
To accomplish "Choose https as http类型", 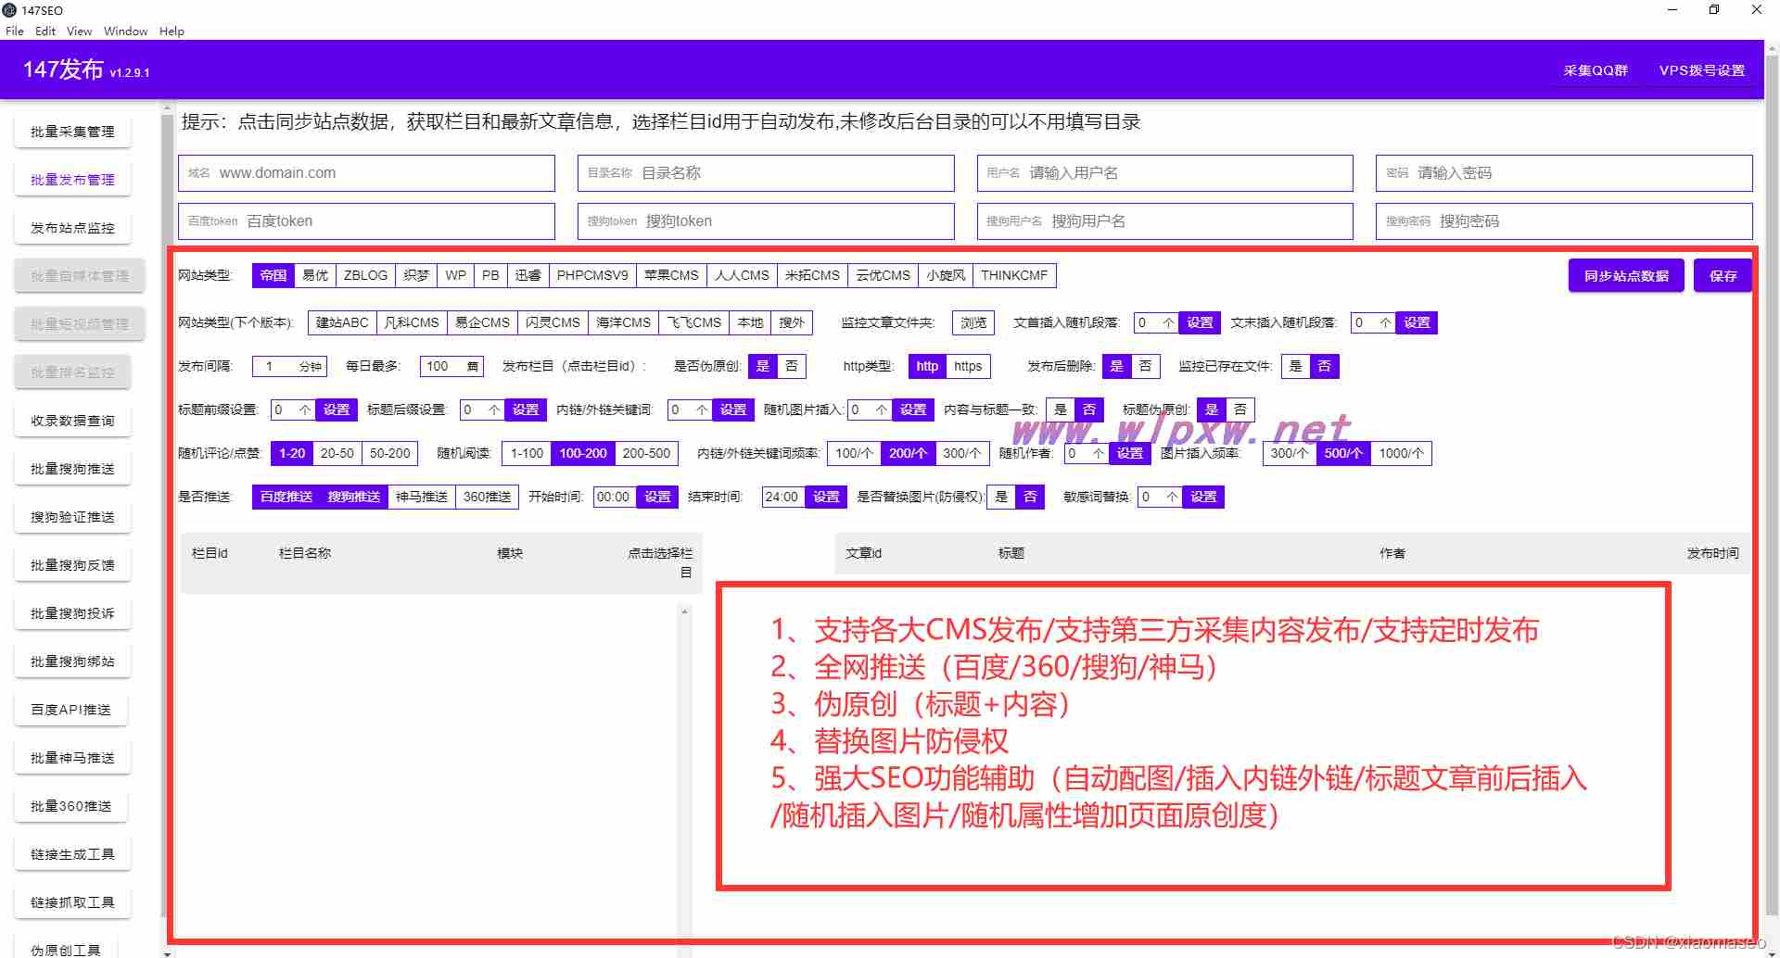I will click(x=968, y=366).
